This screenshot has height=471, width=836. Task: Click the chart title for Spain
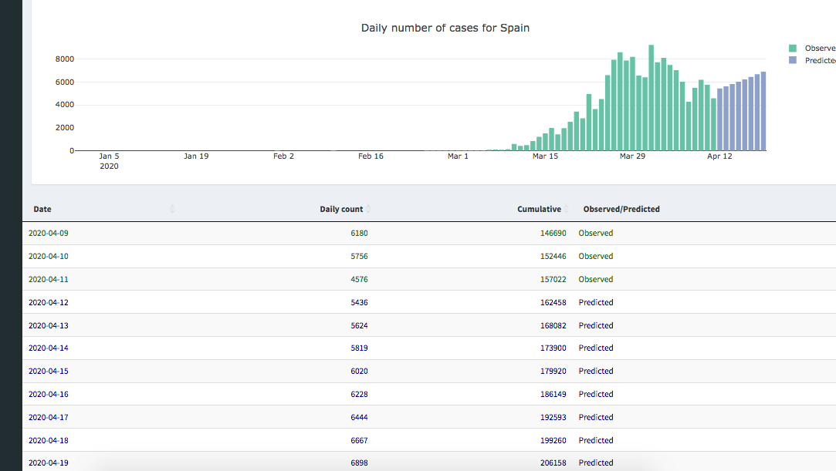[445, 28]
